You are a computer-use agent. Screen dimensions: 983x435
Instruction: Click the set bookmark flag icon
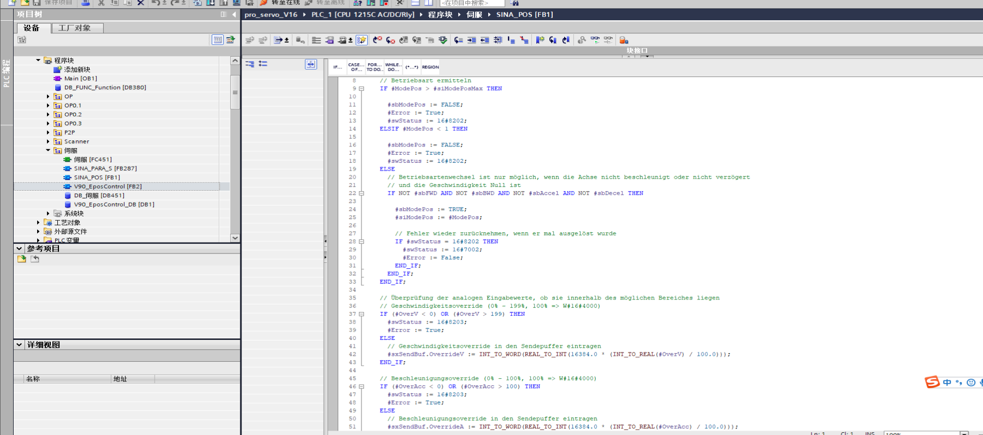[x=540, y=40]
